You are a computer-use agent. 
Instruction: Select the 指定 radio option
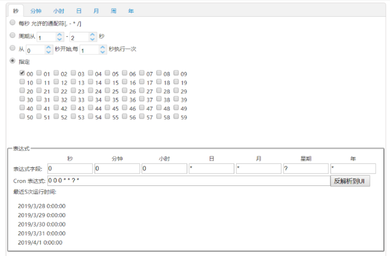(13, 61)
